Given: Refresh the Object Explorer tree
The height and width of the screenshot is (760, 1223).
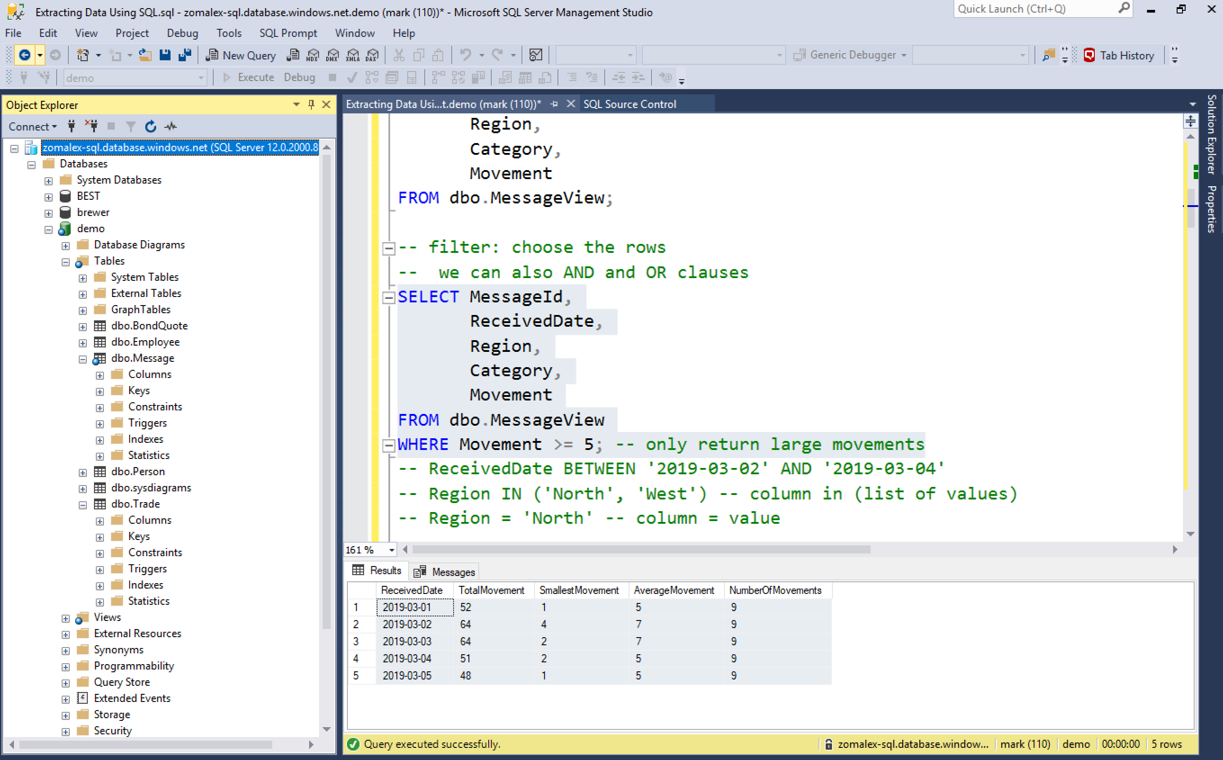Looking at the screenshot, I should tap(151, 126).
